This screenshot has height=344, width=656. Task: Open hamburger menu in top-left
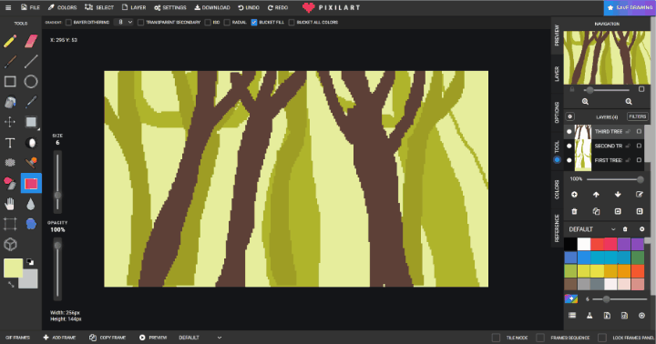click(x=8, y=7)
